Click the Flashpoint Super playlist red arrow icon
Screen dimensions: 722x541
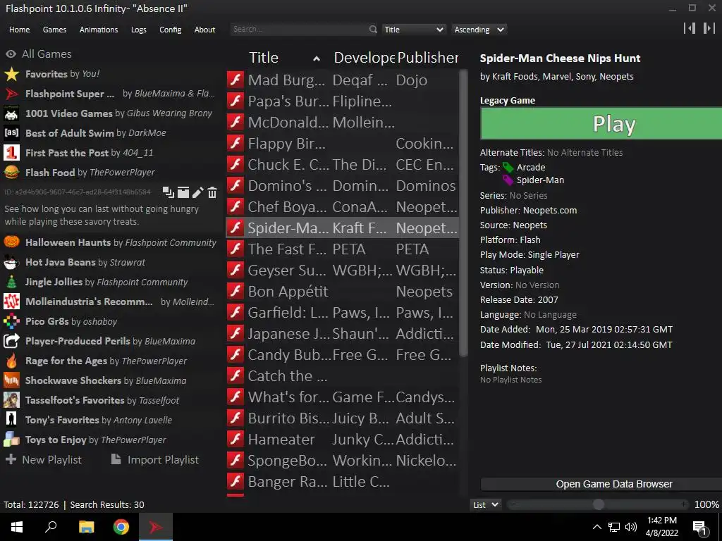click(x=11, y=94)
